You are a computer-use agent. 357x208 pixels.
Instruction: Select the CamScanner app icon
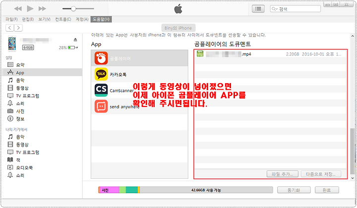pos(101,90)
